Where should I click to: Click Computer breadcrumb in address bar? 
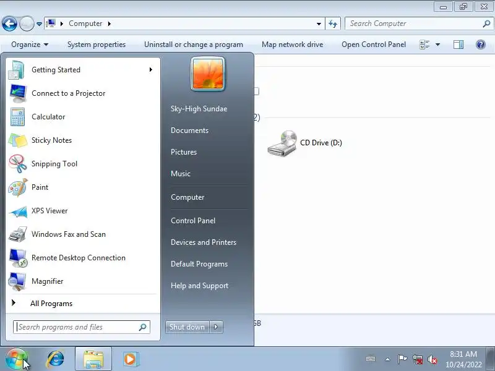click(x=85, y=23)
